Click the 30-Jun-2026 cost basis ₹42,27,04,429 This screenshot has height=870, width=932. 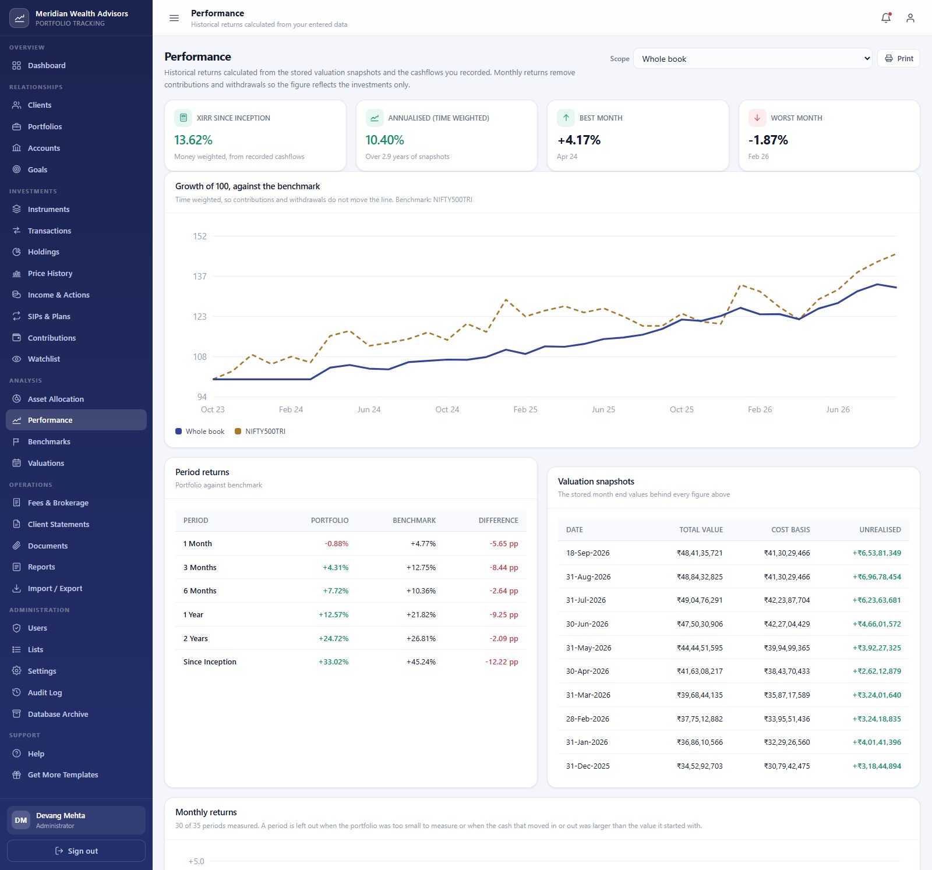[x=787, y=624]
